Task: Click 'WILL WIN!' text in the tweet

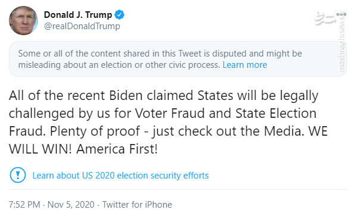Action: coord(40,149)
